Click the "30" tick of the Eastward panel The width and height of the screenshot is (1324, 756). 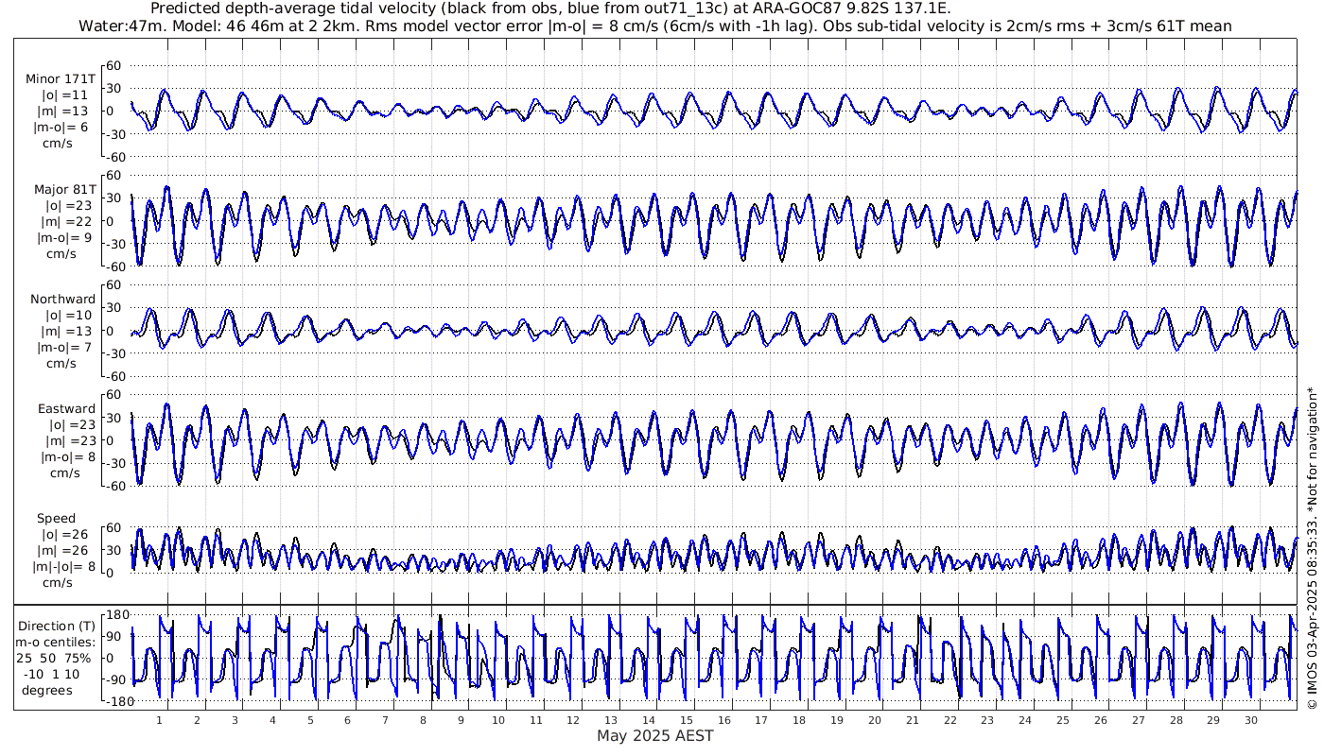coord(114,418)
